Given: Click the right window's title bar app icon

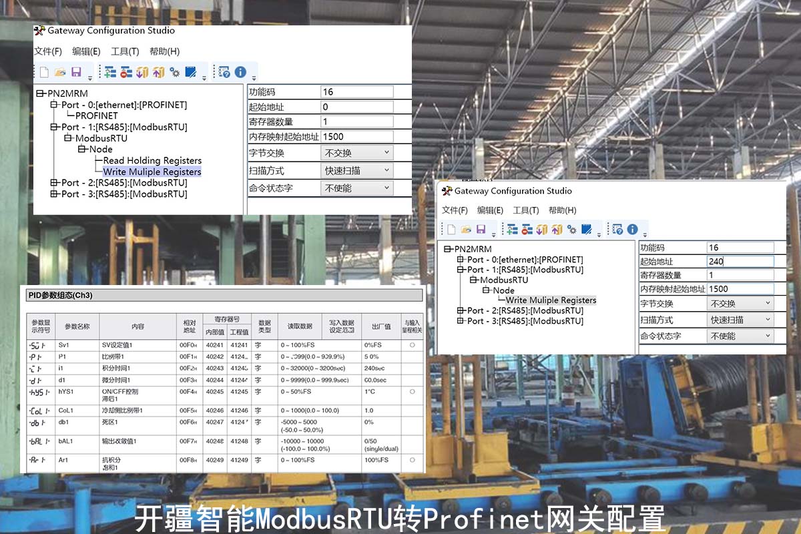Looking at the screenshot, I should 447,191.
